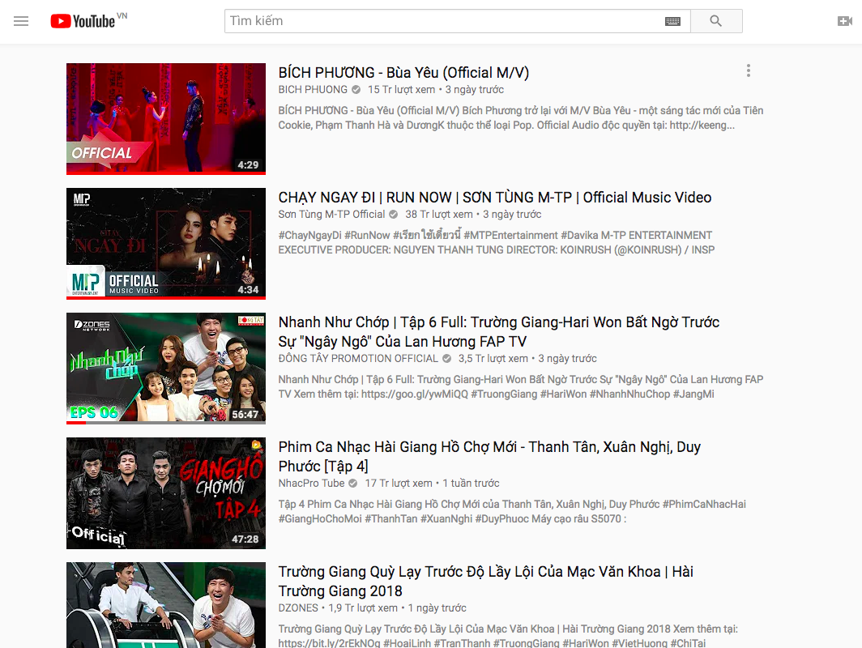Visit the DZONES channel
This screenshot has width=862, height=648.
click(x=298, y=607)
